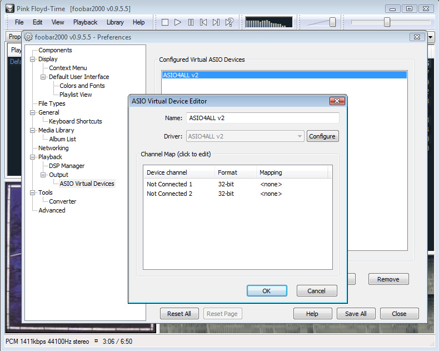Click the Preferences gear icon
Image resolution: width=439 pixels, height=351 pixels.
pyautogui.click(x=28, y=37)
